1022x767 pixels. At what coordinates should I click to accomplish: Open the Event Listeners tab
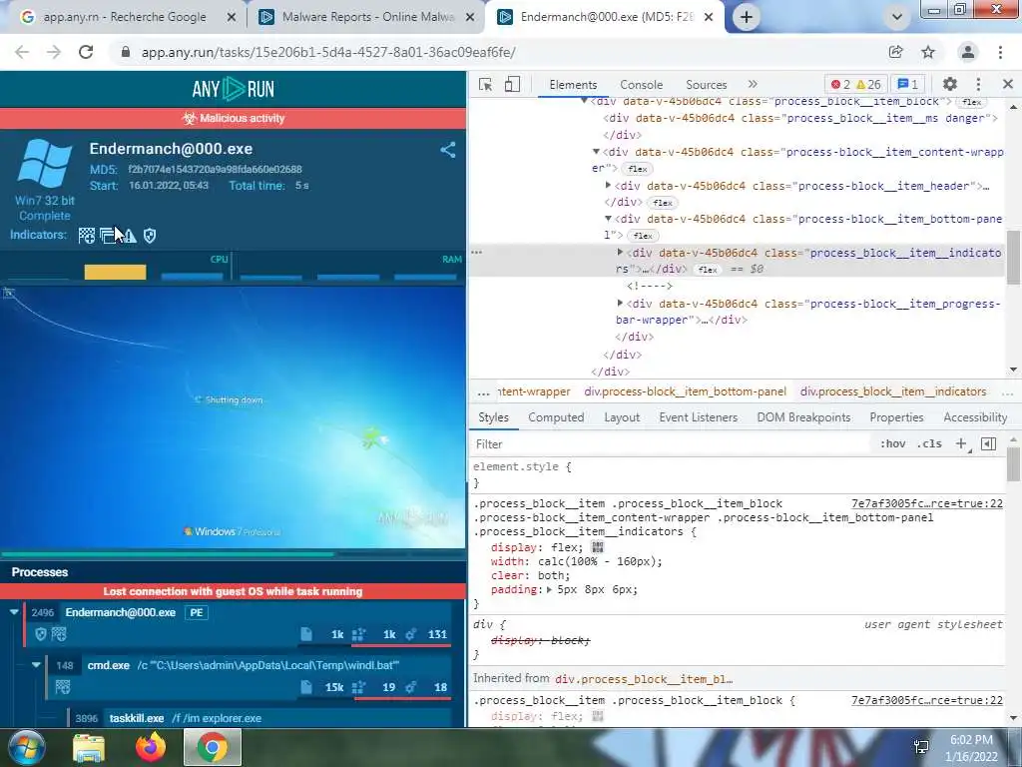[x=698, y=417]
